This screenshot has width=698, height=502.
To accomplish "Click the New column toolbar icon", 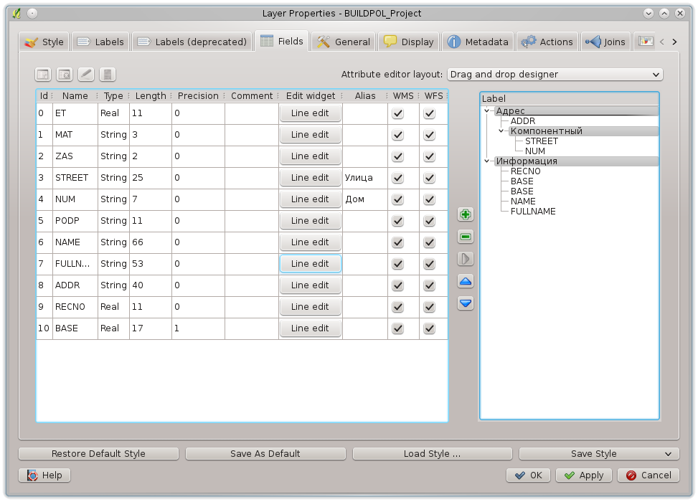I will tap(43, 75).
